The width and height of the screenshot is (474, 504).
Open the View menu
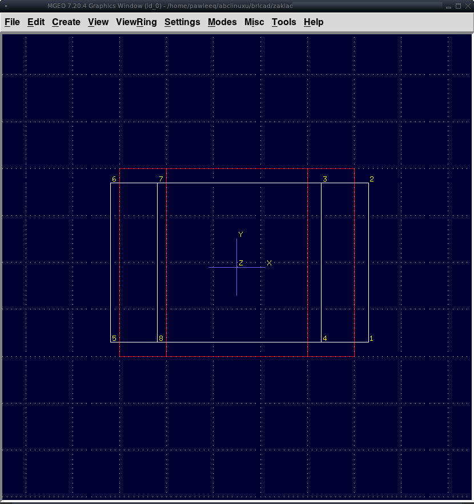click(x=98, y=22)
